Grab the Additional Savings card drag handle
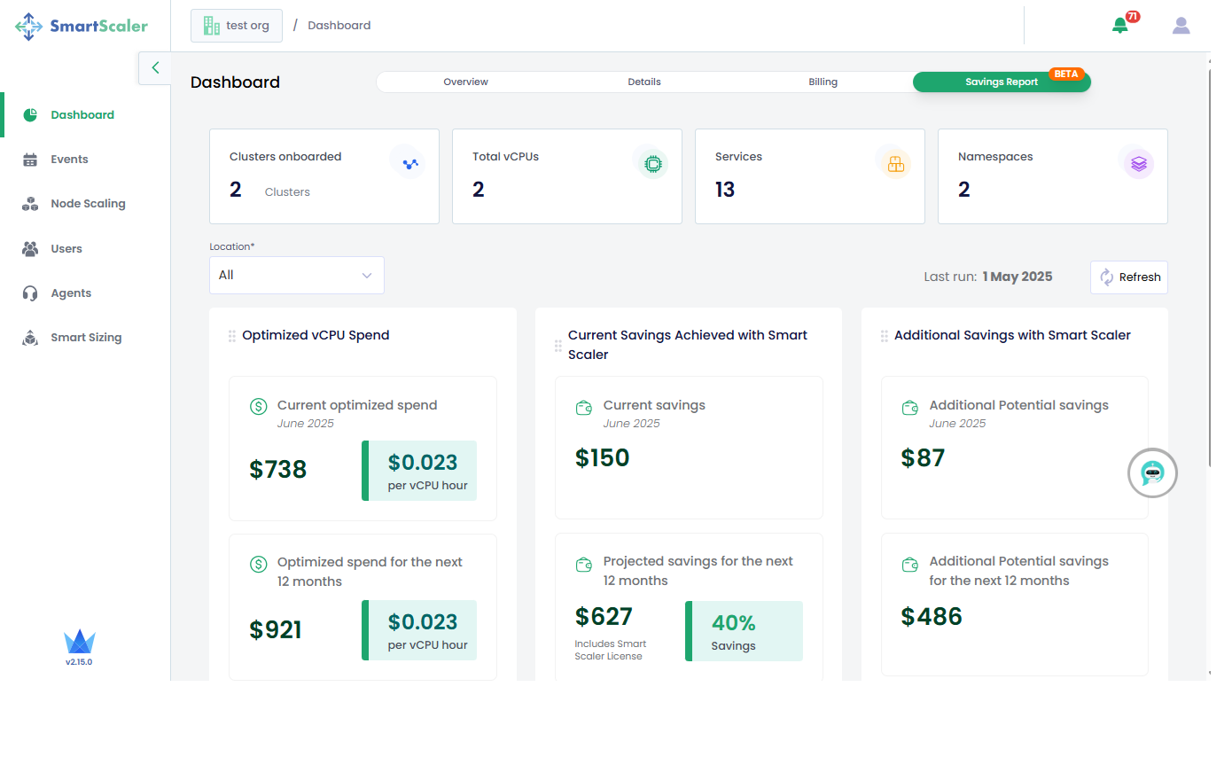 click(885, 336)
